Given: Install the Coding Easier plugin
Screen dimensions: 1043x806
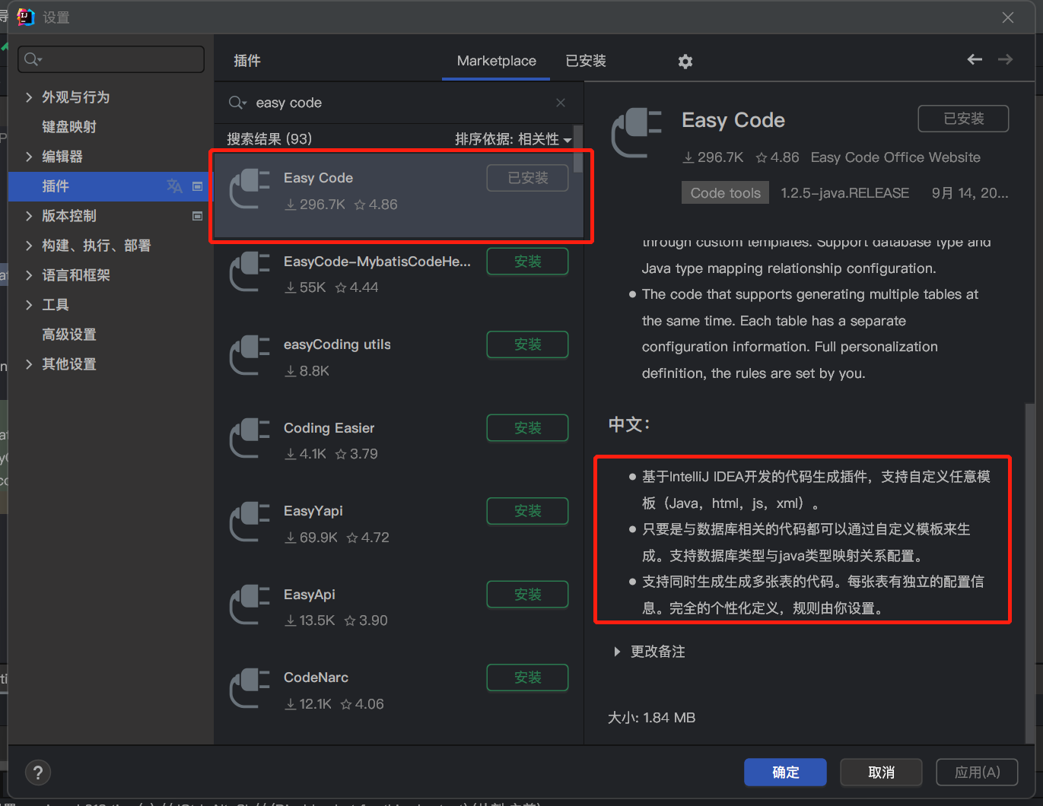Looking at the screenshot, I should coord(527,427).
